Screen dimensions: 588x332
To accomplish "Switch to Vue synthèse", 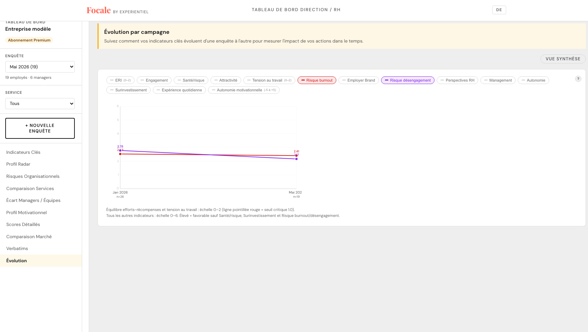I will (x=563, y=59).
